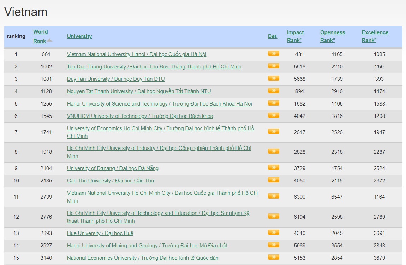Open Hanoi University of Science and Technology link

[x=159, y=104]
